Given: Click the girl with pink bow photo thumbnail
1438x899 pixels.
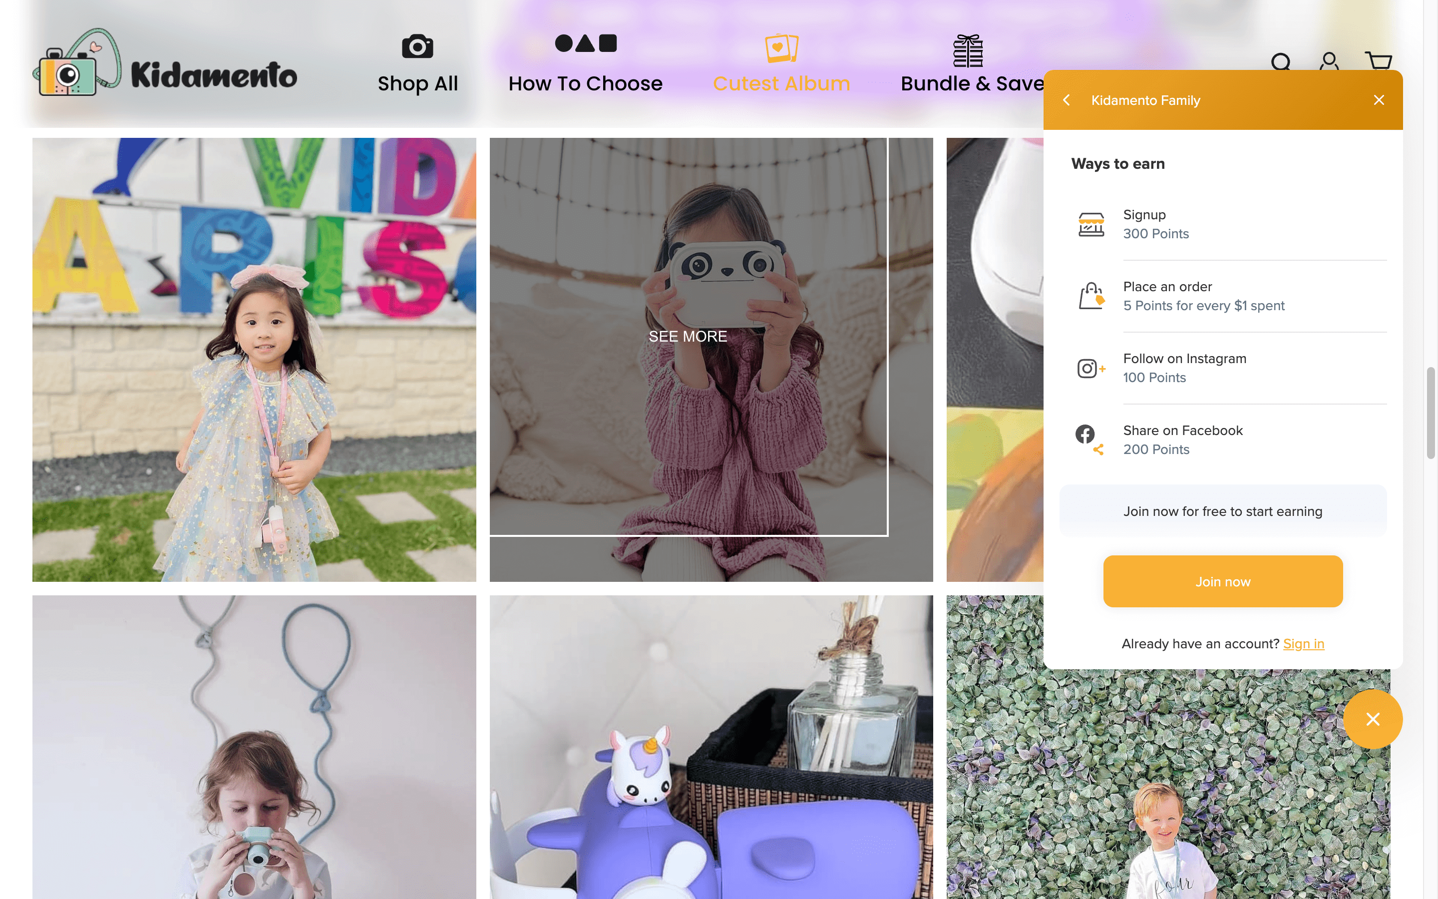Looking at the screenshot, I should coord(254,360).
